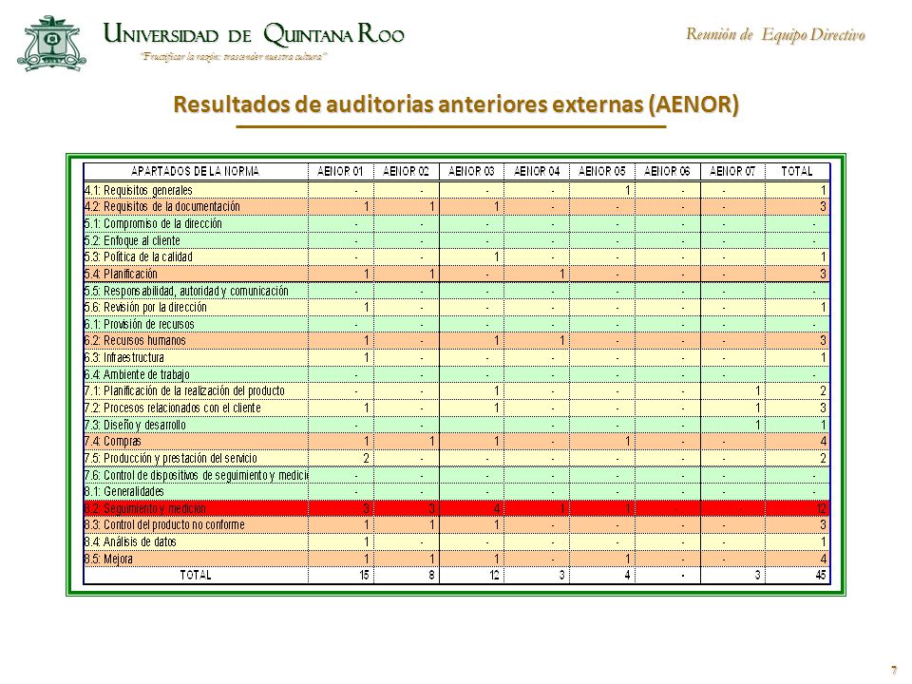The image size is (912, 684).
Task: Click the total '12' in the Seguimiento y medición row
Action: pyautogui.click(x=821, y=509)
